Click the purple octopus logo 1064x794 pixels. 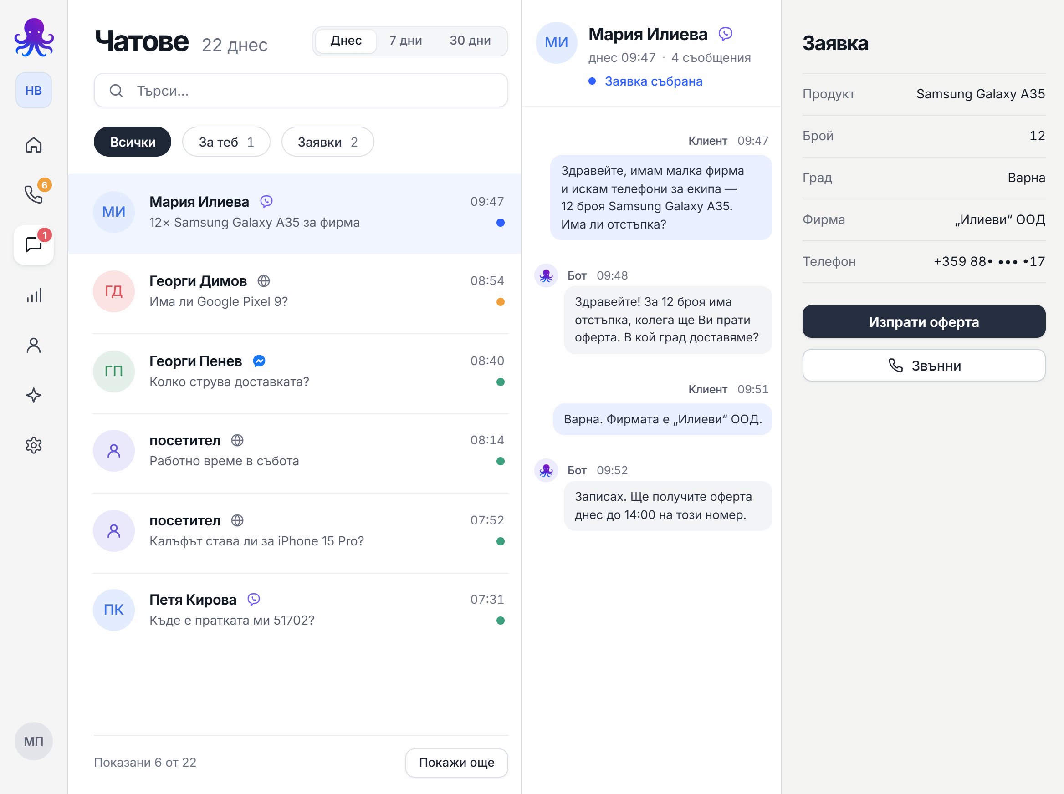pos(34,37)
